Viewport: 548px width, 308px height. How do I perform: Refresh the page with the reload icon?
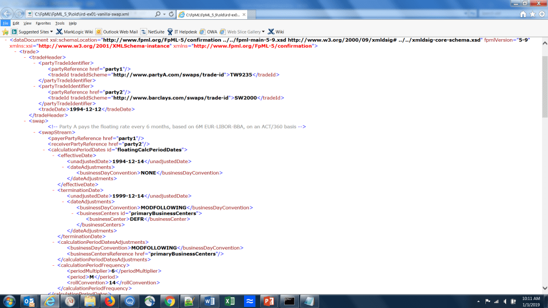(171, 14)
